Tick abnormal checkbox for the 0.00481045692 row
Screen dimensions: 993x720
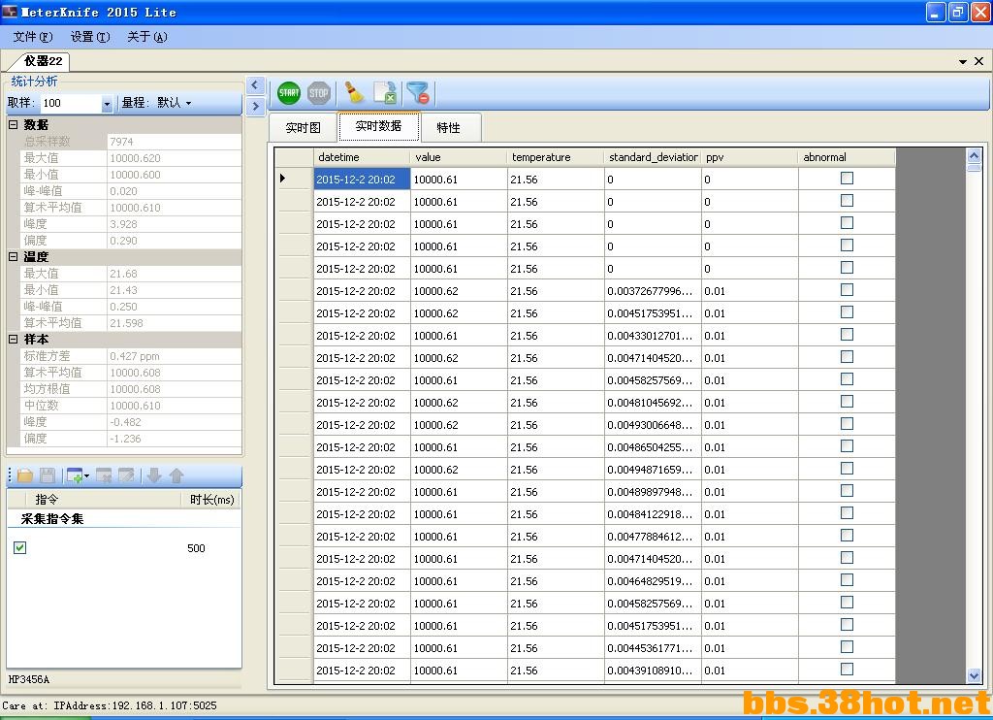pyautogui.click(x=847, y=401)
